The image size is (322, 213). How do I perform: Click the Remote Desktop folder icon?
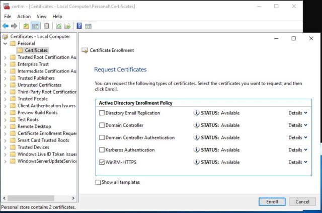click(13, 126)
